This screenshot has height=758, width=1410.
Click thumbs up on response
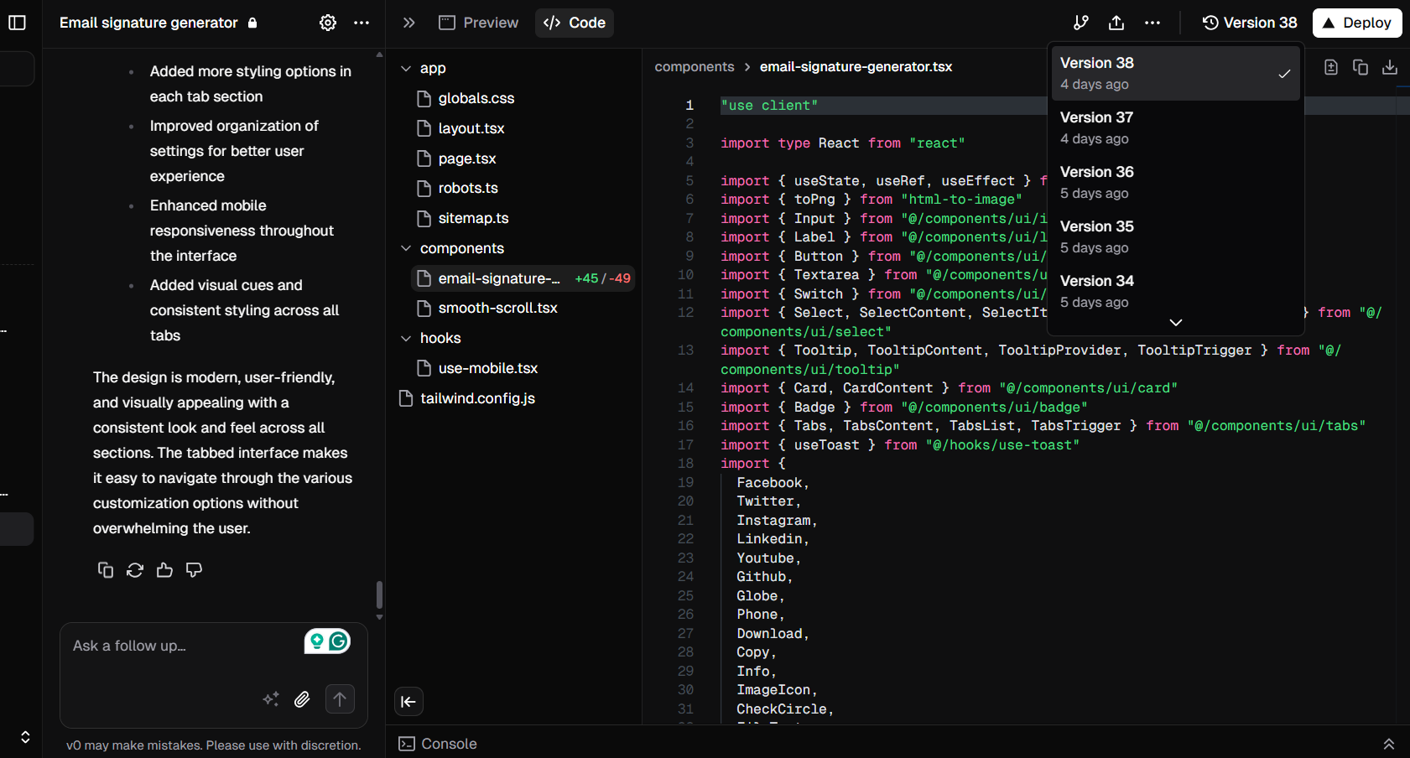(x=164, y=570)
